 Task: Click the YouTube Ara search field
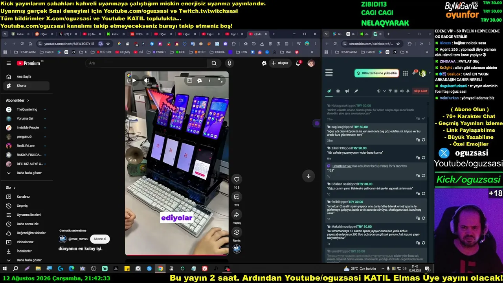[x=146, y=63]
